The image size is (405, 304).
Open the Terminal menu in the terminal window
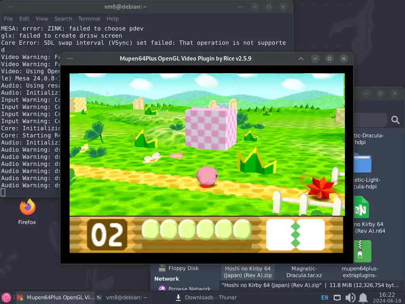(89, 19)
